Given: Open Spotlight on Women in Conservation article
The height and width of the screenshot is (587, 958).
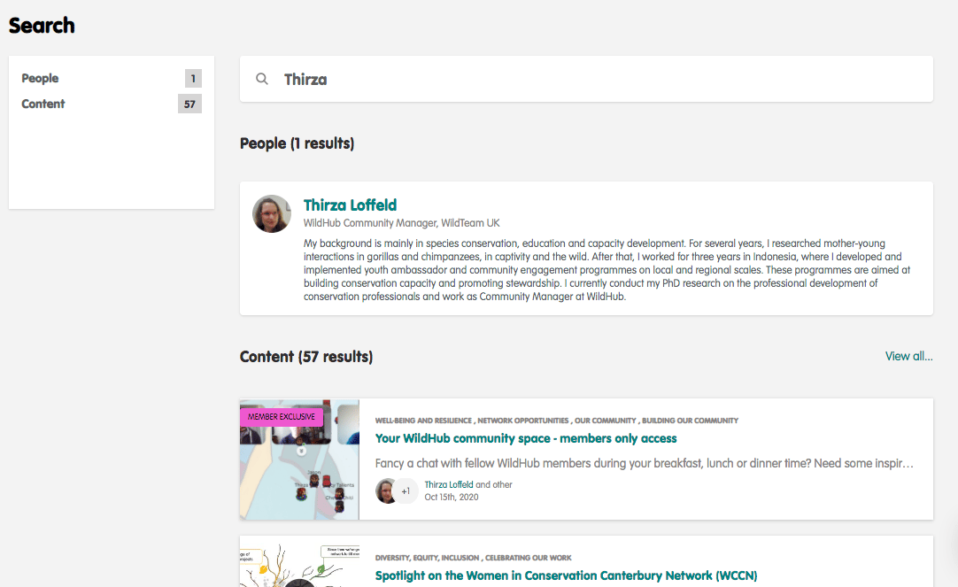Looking at the screenshot, I should (x=566, y=575).
